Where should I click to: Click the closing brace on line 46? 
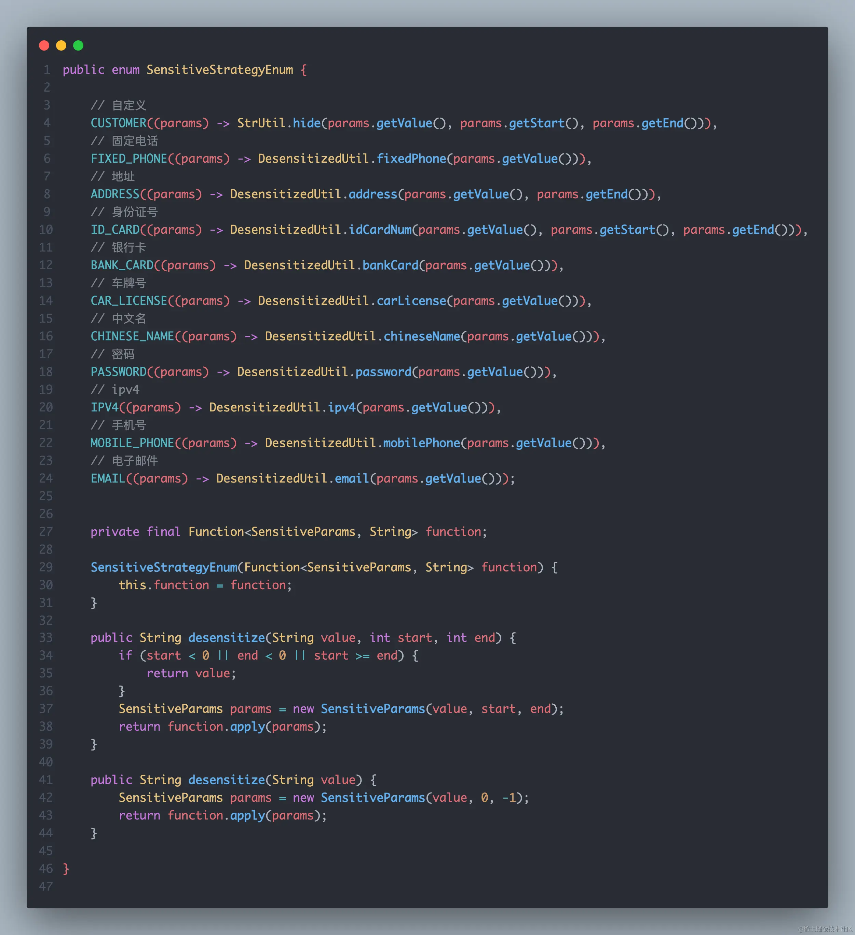pyautogui.click(x=66, y=869)
